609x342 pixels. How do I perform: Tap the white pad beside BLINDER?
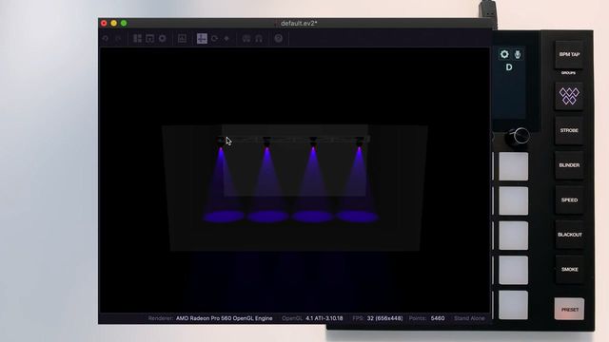pyautogui.click(x=514, y=166)
